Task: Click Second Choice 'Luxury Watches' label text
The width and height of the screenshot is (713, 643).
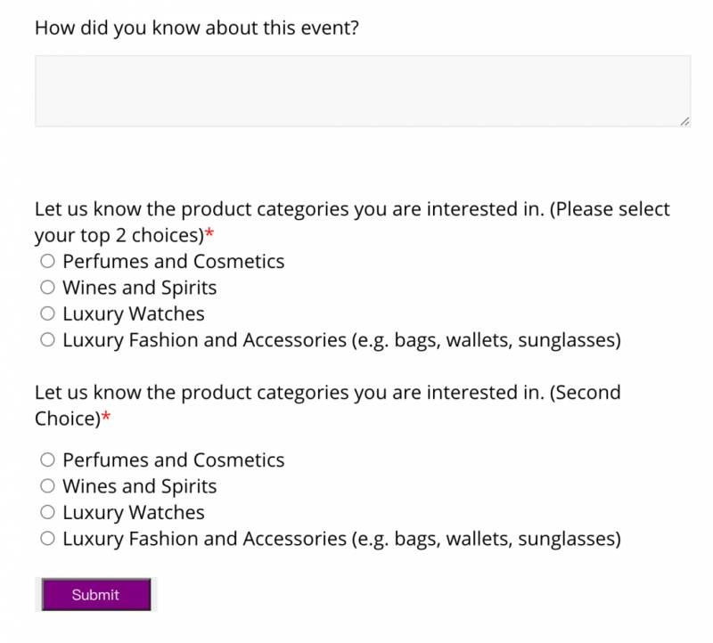Action: tap(134, 512)
